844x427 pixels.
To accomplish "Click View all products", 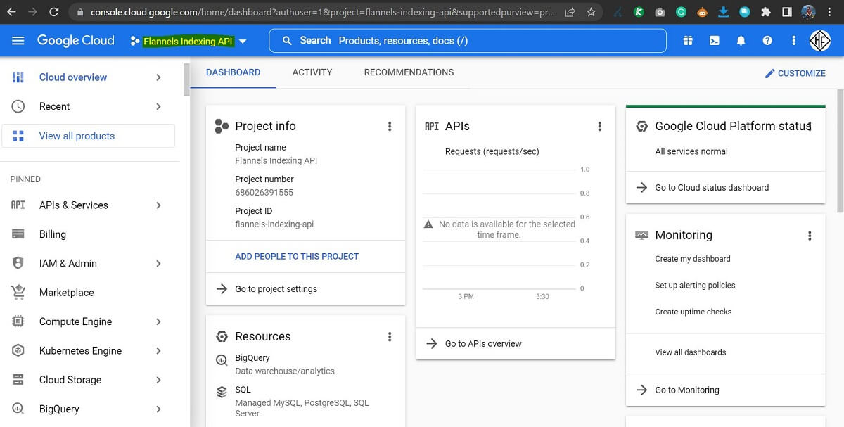I will pyautogui.click(x=88, y=136).
